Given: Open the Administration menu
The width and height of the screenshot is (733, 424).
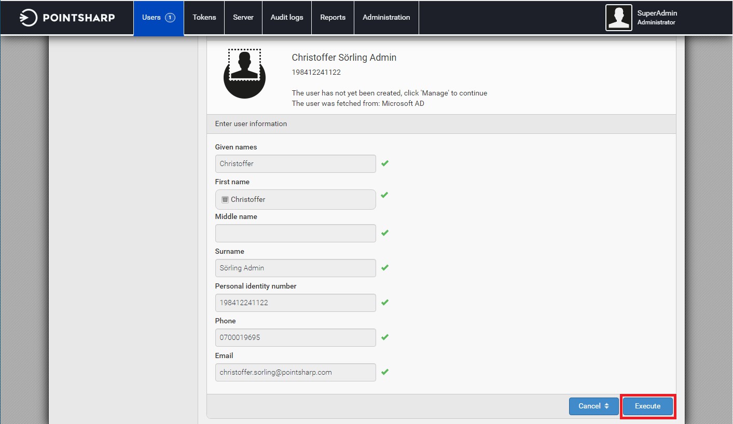Looking at the screenshot, I should 386,18.
